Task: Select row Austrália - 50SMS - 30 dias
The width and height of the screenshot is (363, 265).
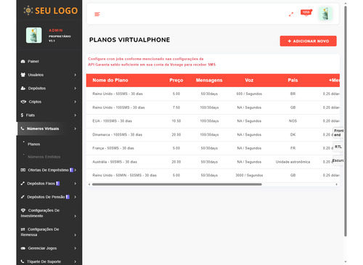Action: click(213, 162)
